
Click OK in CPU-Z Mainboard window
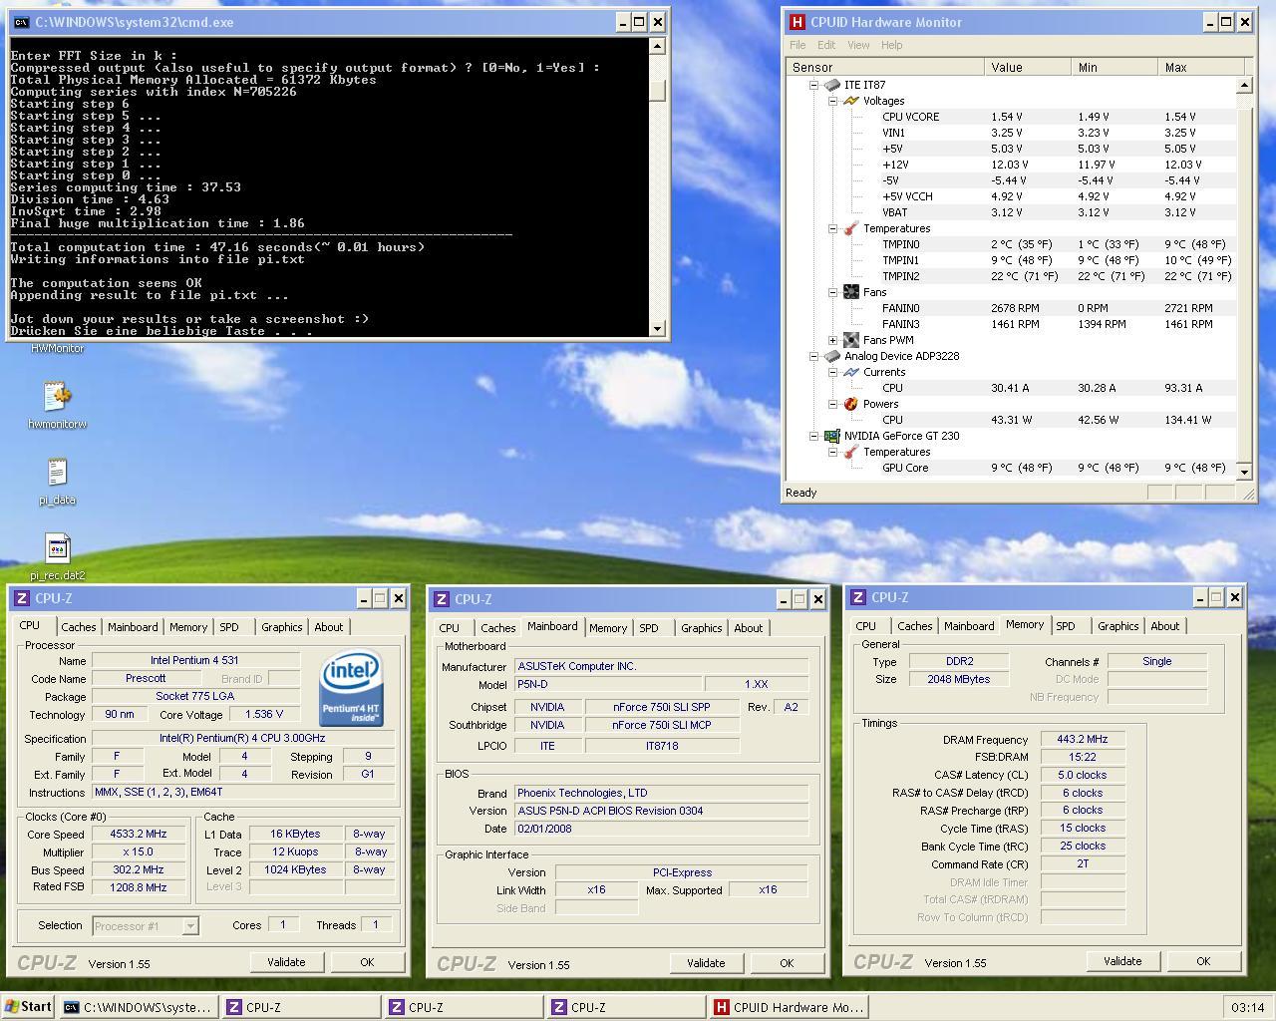click(787, 963)
